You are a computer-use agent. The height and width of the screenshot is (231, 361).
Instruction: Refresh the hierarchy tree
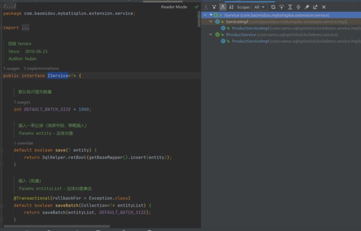(x=273, y=7)
